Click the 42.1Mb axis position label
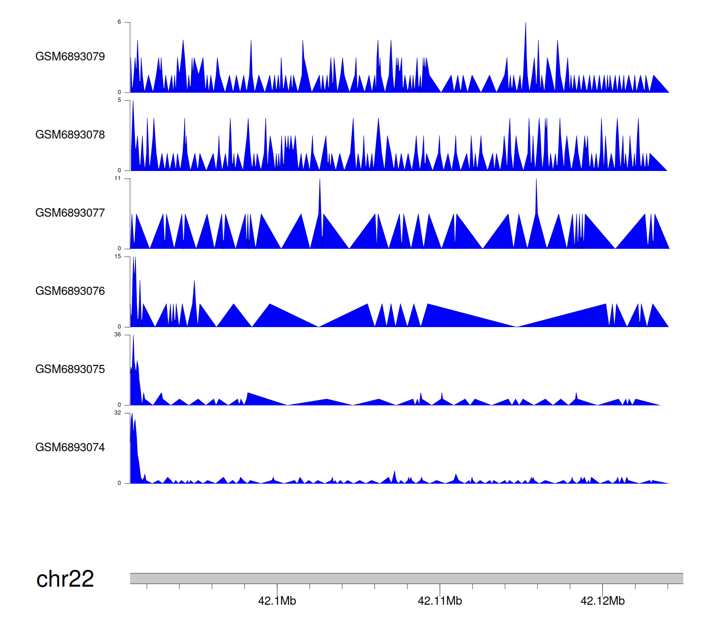The height and width of the screenshot is (634, 720). (277, 601)
